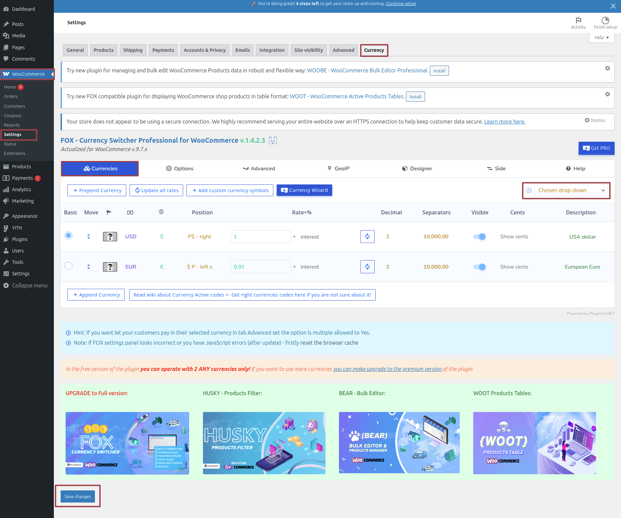This screenshot has width=621, height=518.
Task: Click Continue setup link
Action: pos(401,4)
